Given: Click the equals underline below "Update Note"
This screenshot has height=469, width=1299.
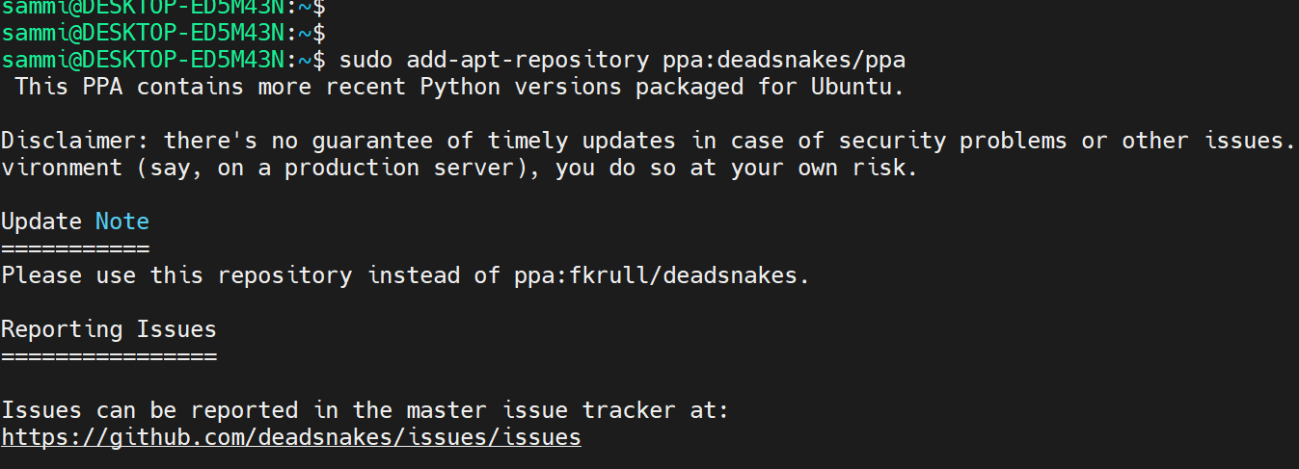Looking at the screenshot, I should (x=75, y=248).
